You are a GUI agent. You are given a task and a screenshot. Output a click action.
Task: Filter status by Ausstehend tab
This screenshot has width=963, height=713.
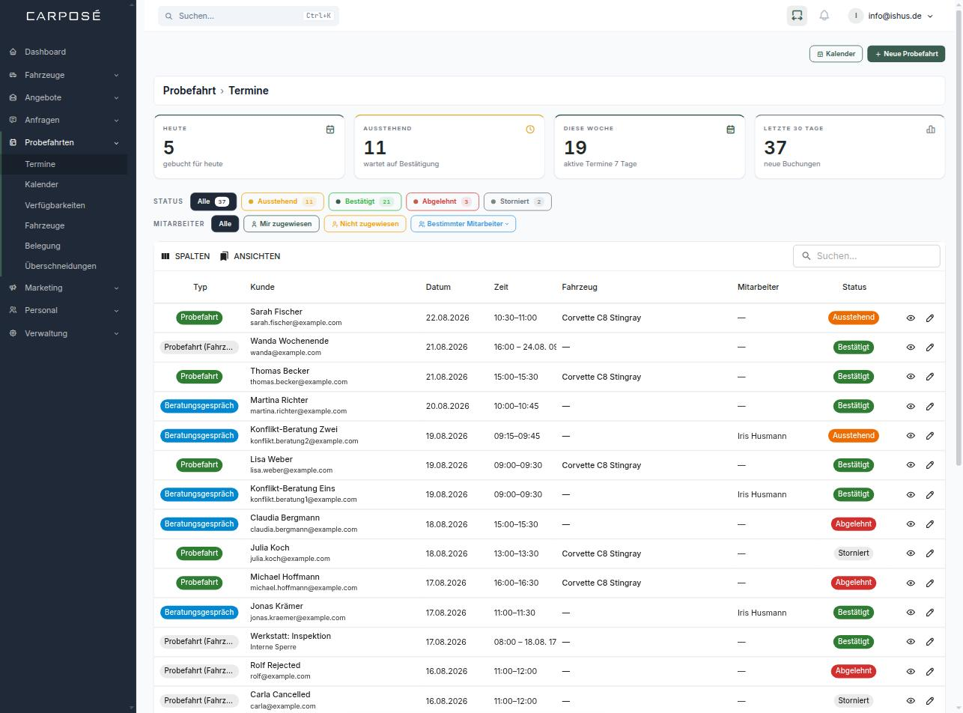click(x=282, y=201)
